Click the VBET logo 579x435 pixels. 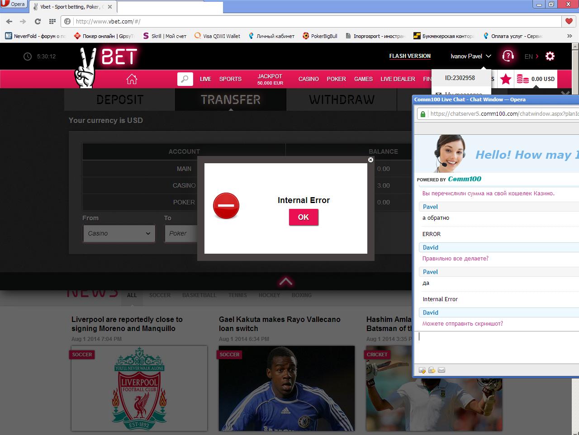coord(106,67)
